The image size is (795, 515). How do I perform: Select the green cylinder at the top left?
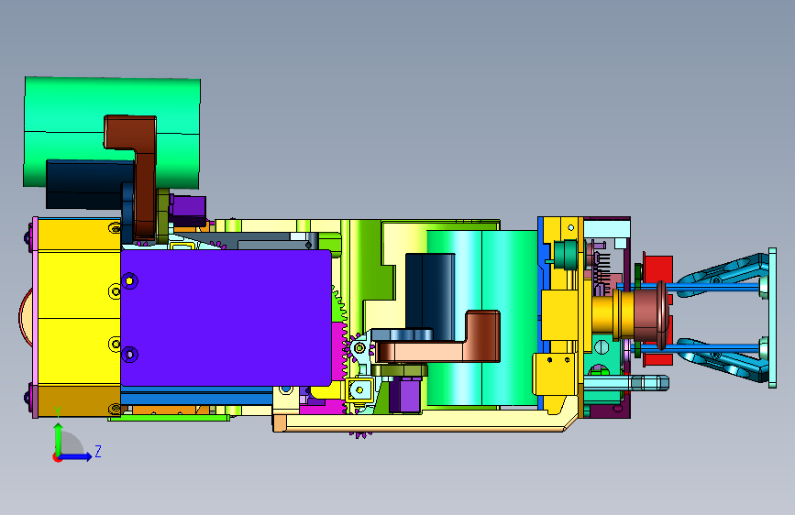tap(112, 133)
